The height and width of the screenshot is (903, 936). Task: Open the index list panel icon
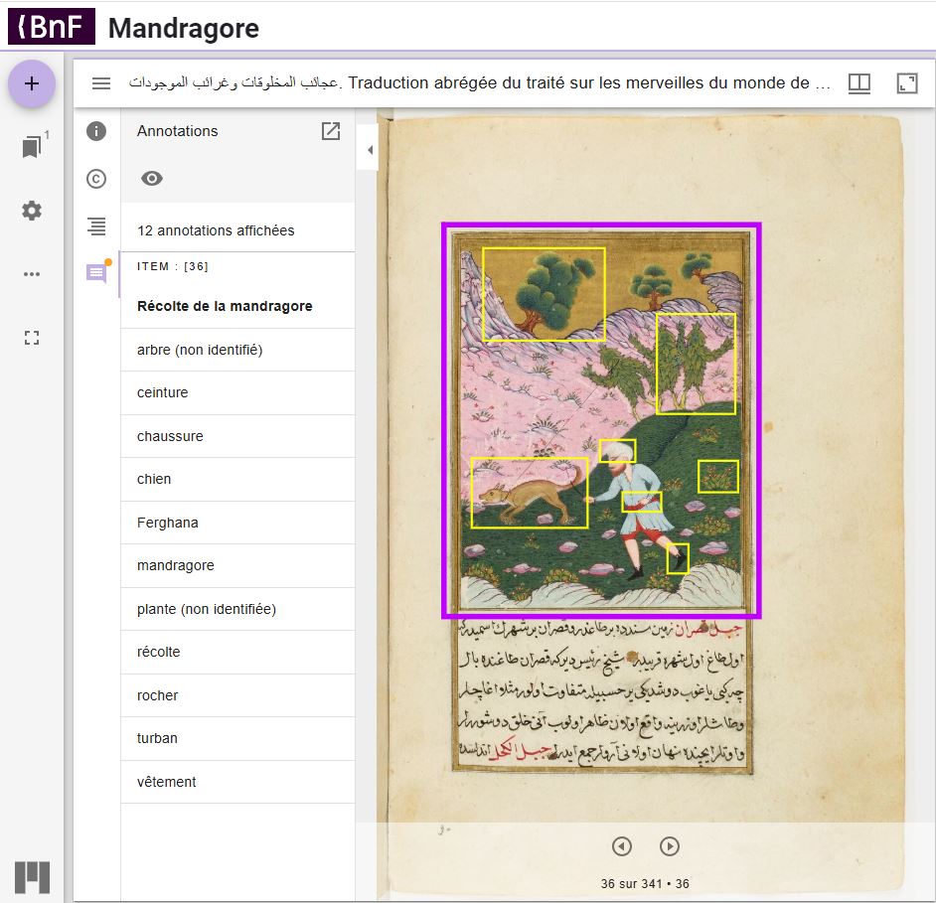click(x=96, y=226)
